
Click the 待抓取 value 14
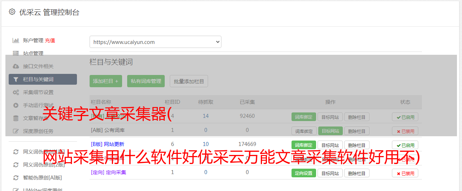pos(206,116)
